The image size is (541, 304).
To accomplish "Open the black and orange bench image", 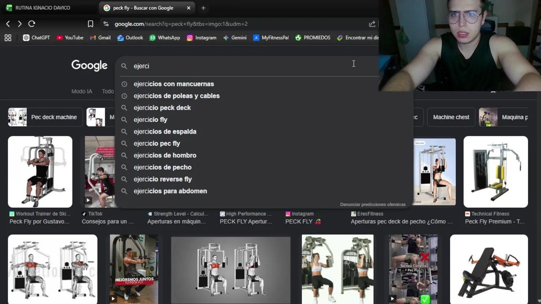I will [489, 269].
